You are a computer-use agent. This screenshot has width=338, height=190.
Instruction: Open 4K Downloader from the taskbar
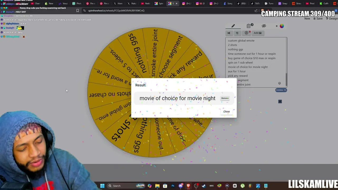(x=227, y=186)
